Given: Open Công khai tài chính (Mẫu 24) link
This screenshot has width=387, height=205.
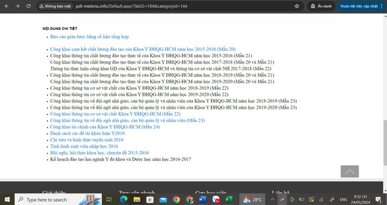Looking at the screenshot, I should pyautogui.click(x=105, y=127).
